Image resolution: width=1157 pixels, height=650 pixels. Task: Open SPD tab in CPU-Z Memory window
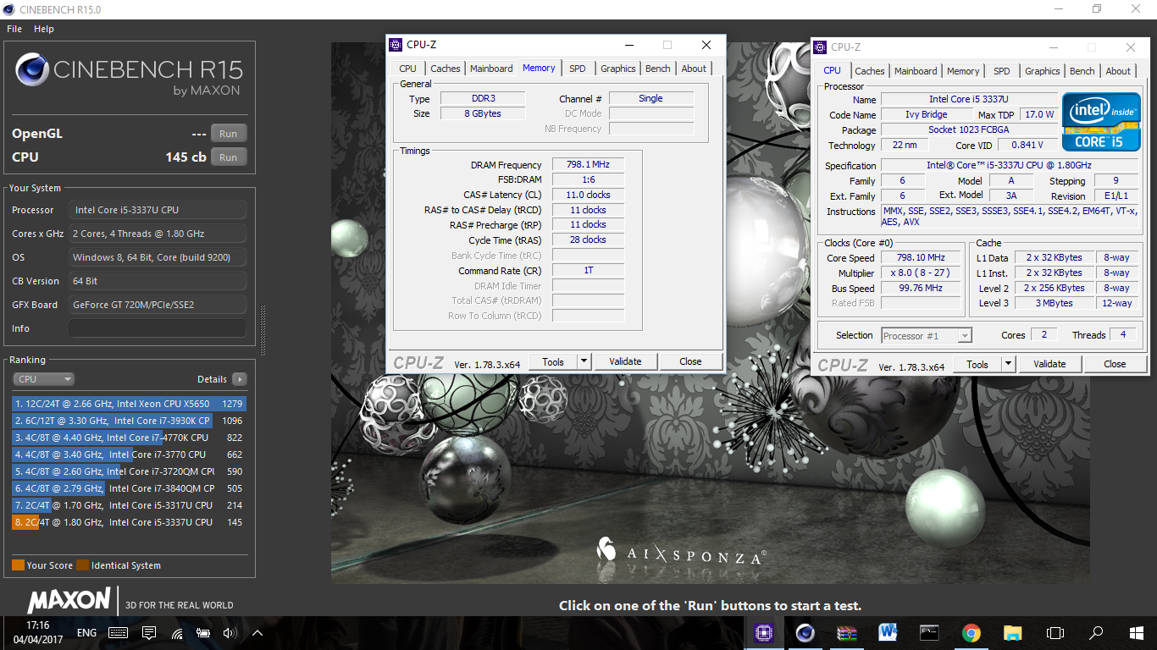577,69
